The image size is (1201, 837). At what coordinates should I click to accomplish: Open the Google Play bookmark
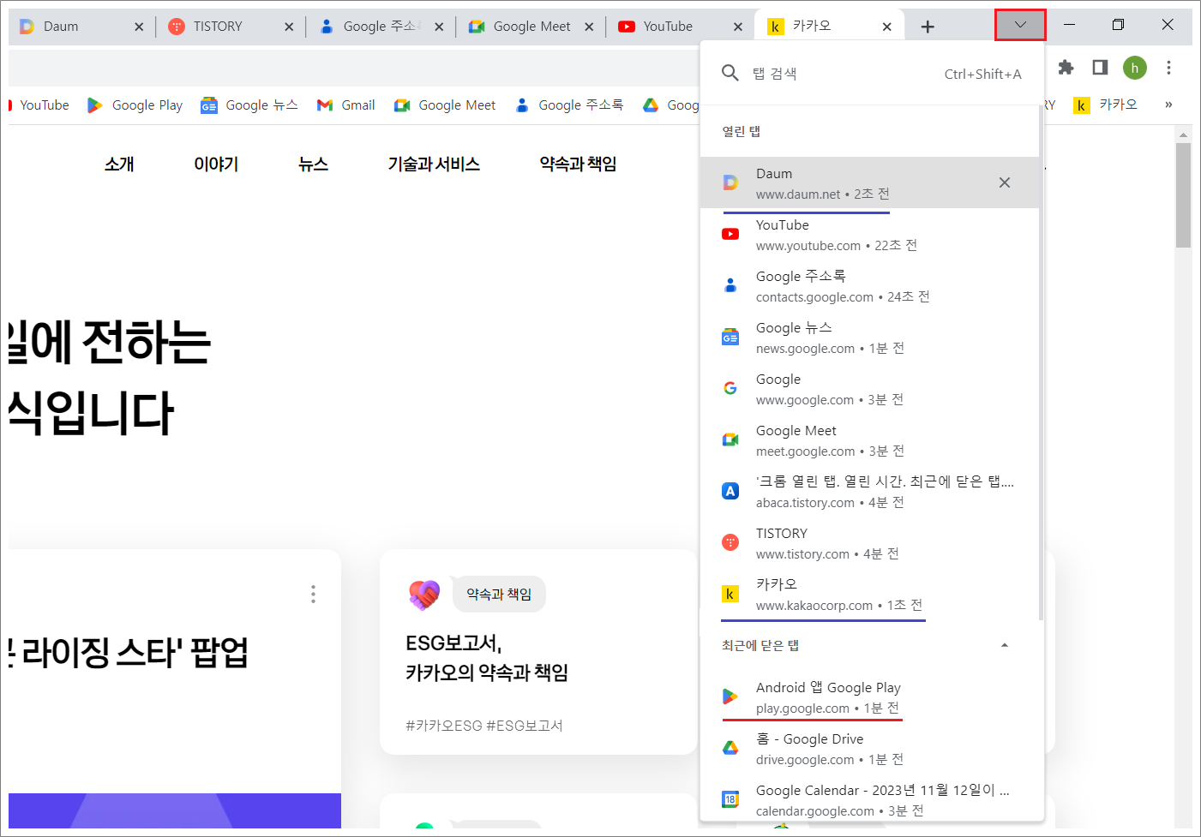tap(135, 105)
